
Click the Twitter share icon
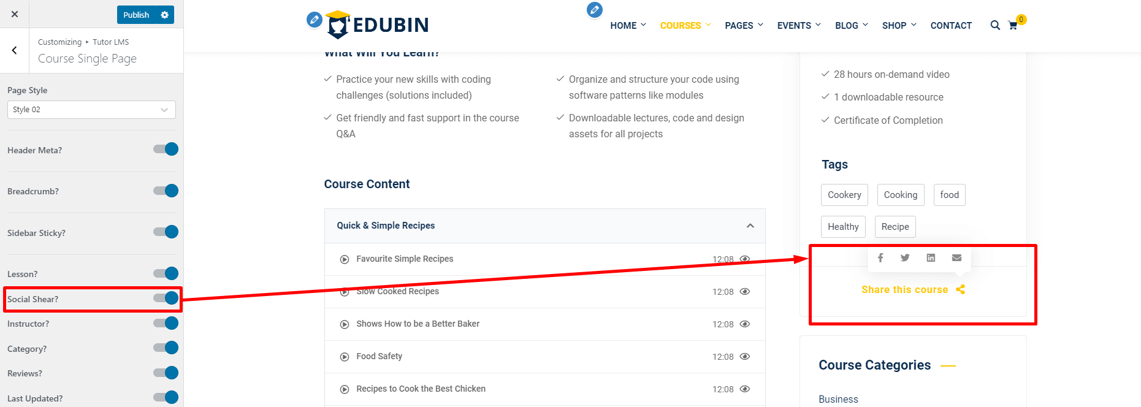[905, 258]
